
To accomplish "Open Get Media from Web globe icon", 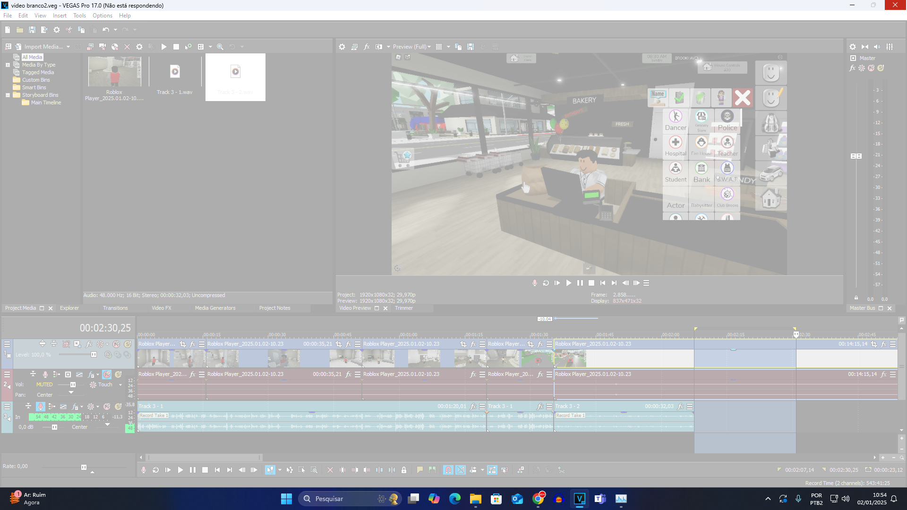I will coord(115,47).
